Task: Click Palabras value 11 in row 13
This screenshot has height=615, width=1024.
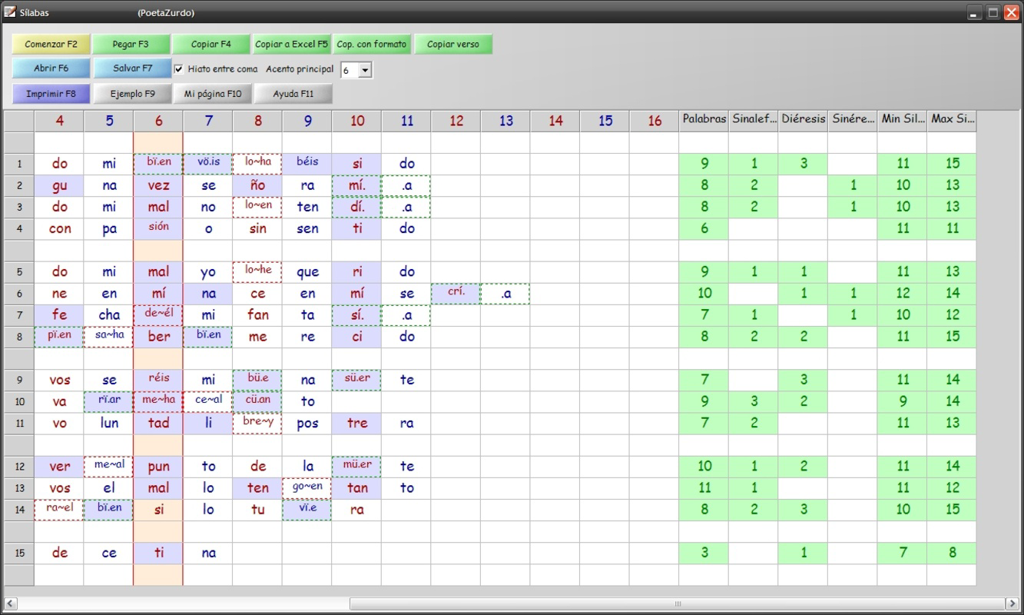Action: 704,488
